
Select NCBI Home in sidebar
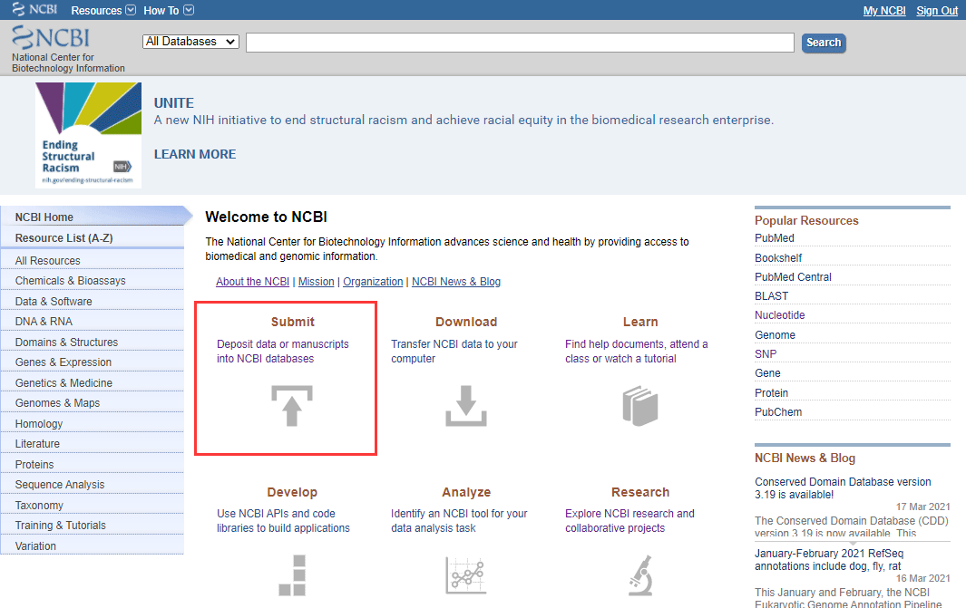click(93, 217)
